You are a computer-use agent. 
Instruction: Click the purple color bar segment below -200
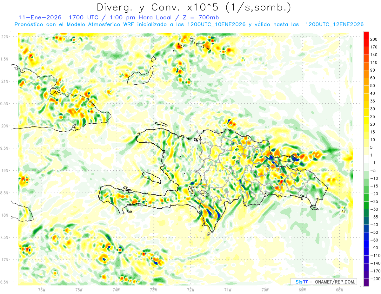point(366,283)
